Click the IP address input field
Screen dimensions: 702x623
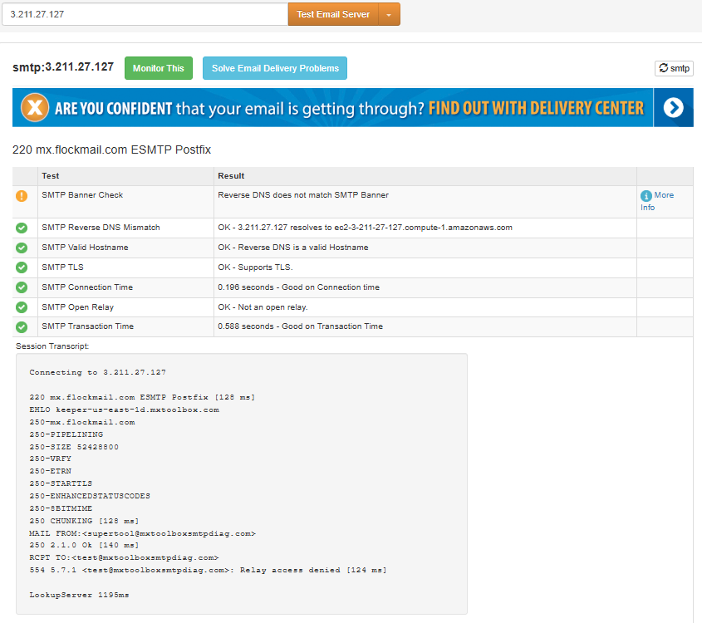point(145,14)
